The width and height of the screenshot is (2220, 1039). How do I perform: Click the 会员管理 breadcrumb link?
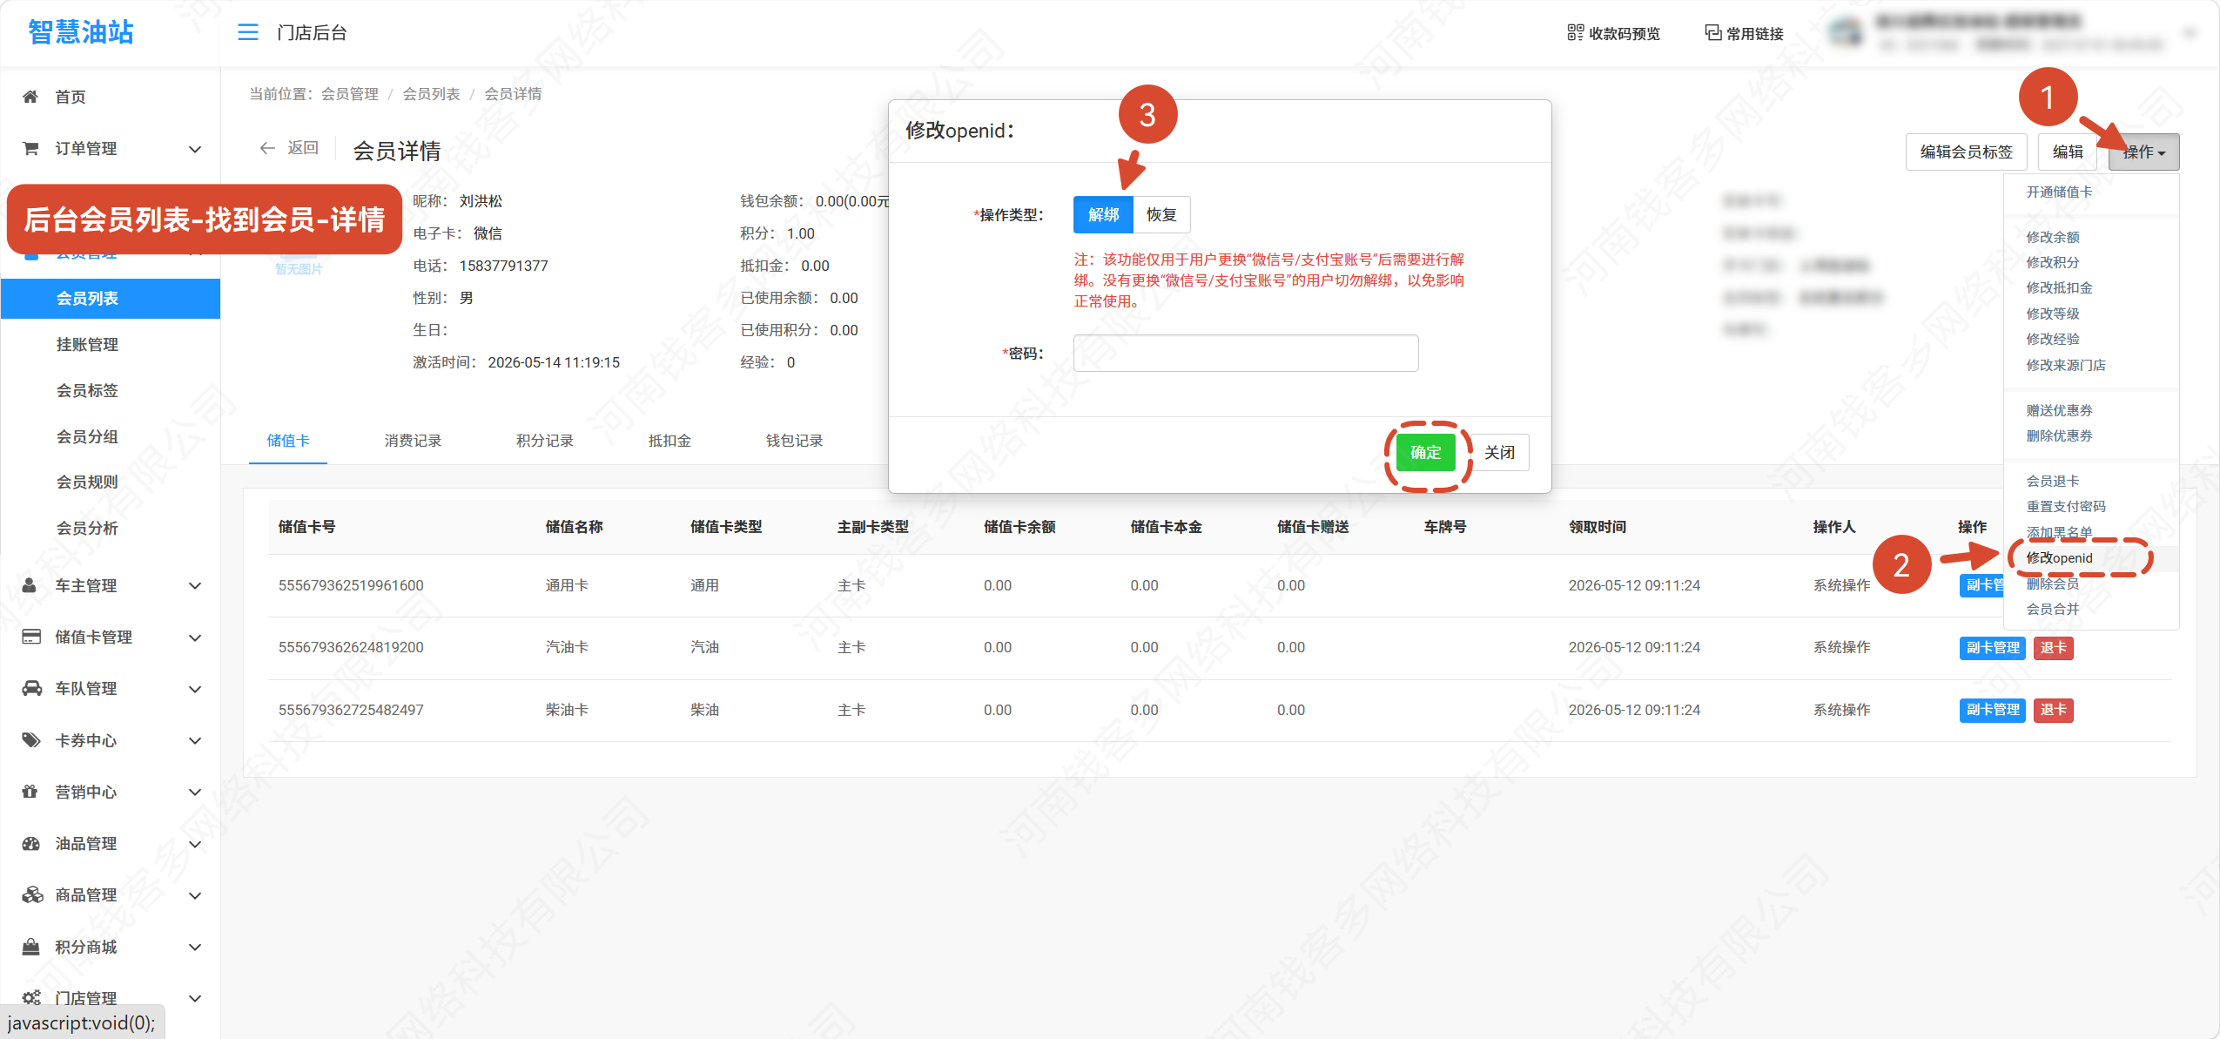pos(350,94)
